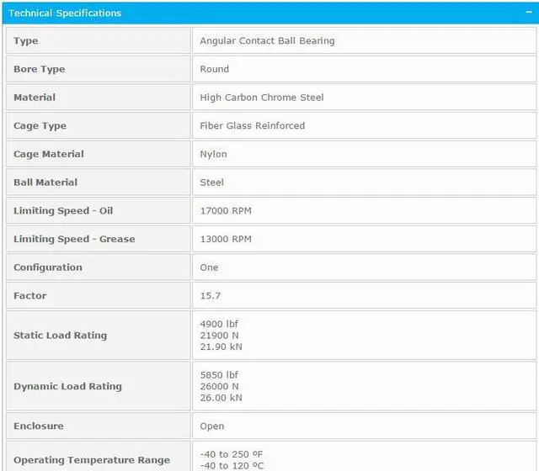Select the Static Load Rating label
The height and width of the screenshot is (471, 539).
point(60,336)
